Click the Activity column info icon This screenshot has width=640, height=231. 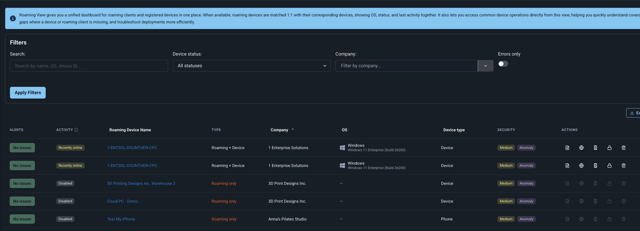[x=76, y=130]
